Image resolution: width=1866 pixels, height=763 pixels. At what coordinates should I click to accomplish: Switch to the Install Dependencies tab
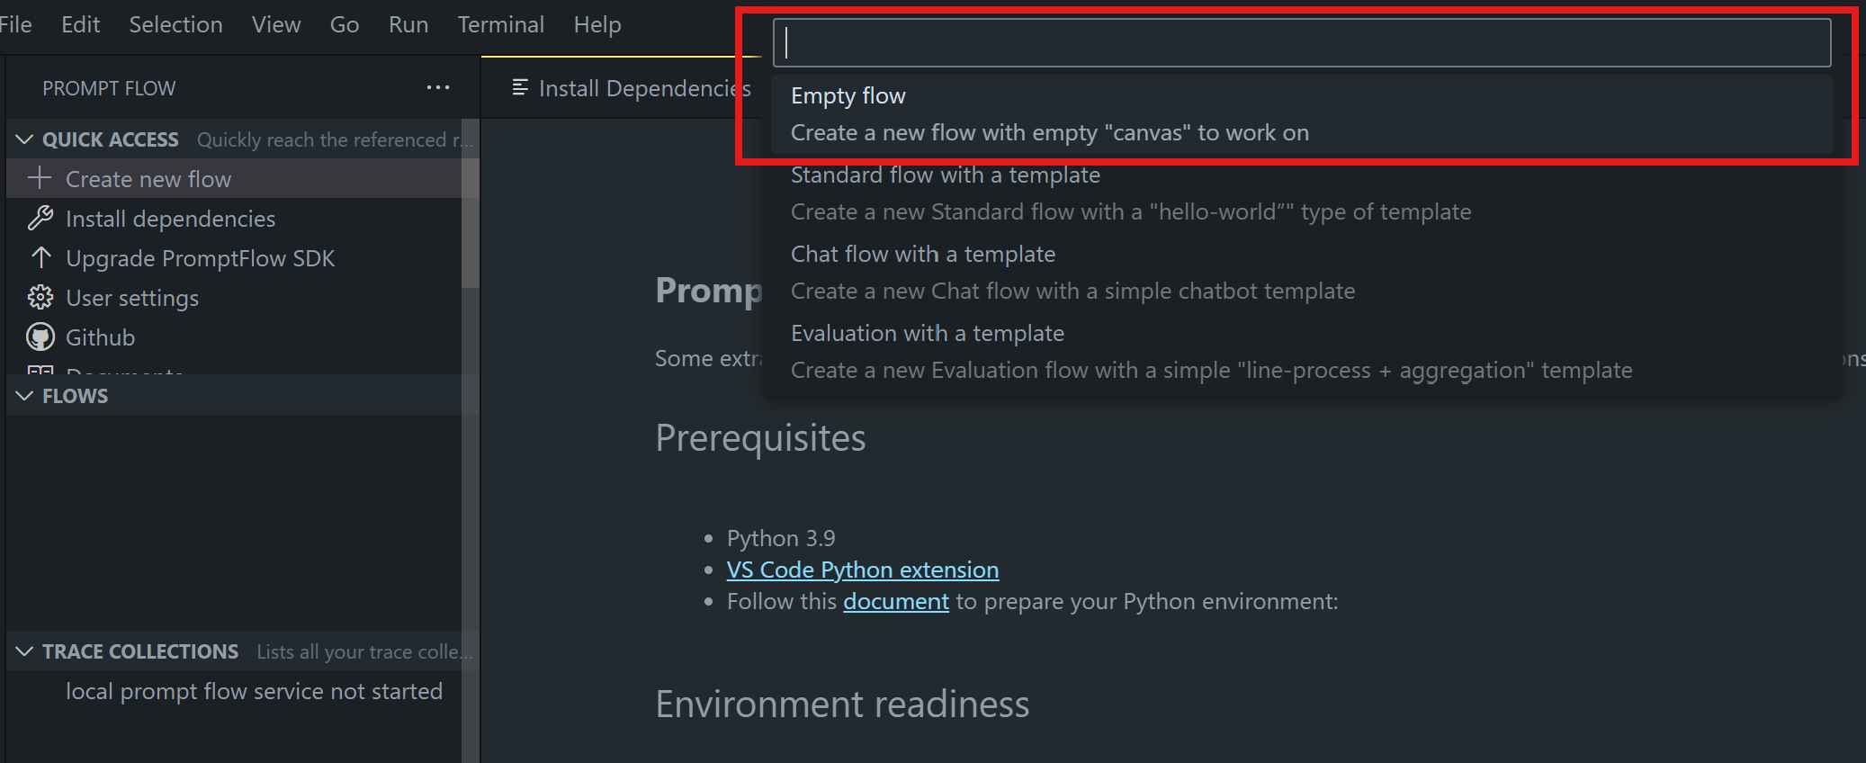622,88
